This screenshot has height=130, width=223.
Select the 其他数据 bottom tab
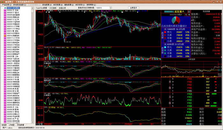(20, 125)
